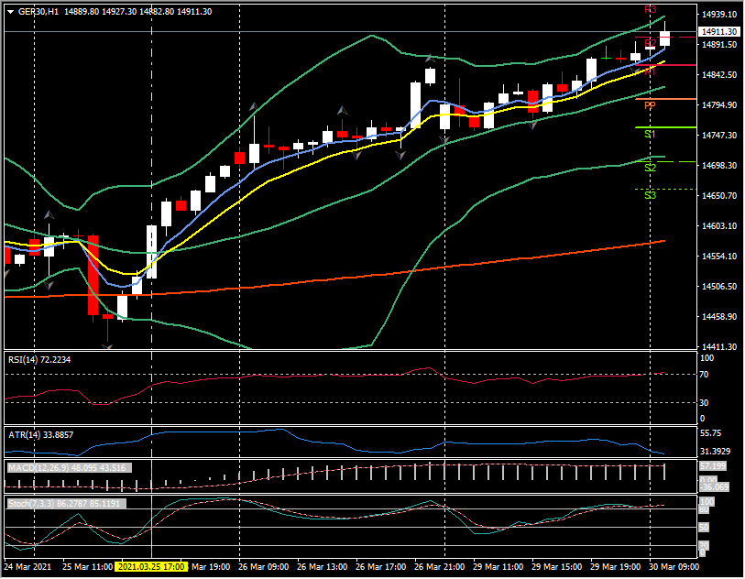Screen dimensions: 745x579
Task: Select the down fractal arrow under the lowest candle
Action: (108, 346)
